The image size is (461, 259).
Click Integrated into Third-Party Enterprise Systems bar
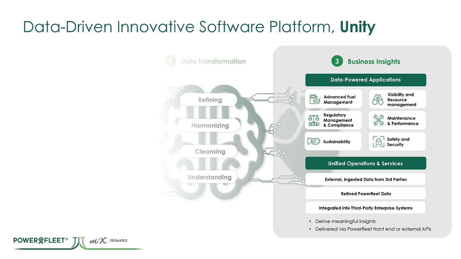click(365, 208)
